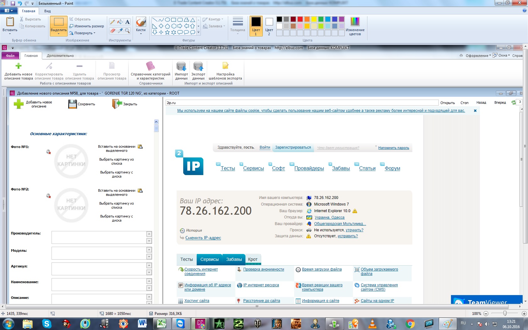Open the export templates settings
This screenshot has width=528, height=330.
coord(225,66)
